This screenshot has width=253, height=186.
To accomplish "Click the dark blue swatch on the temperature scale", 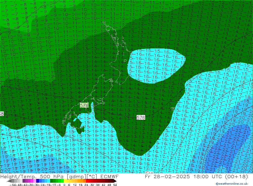I will pyautogui.click(x=37, y=181).
